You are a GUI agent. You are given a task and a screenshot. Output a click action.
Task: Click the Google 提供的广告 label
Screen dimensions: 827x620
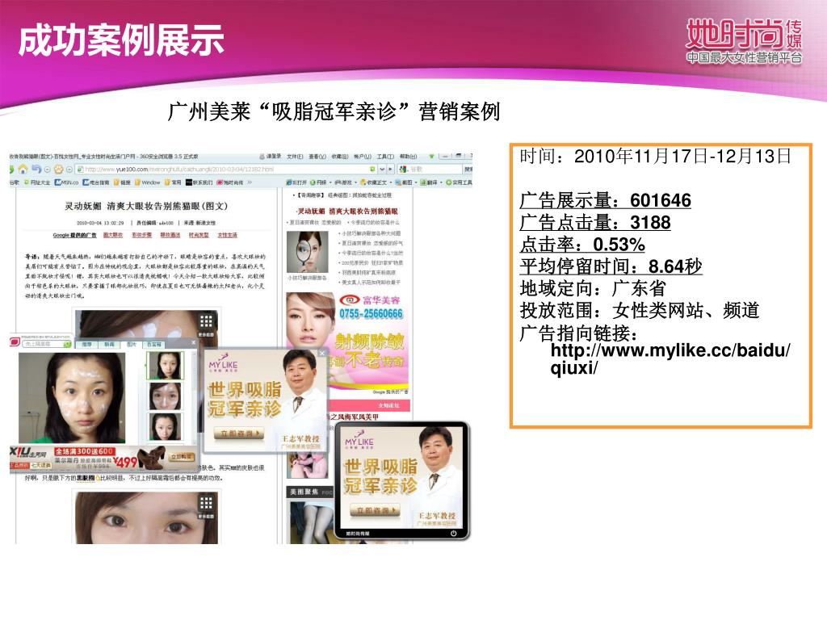[x=74, y=235]
